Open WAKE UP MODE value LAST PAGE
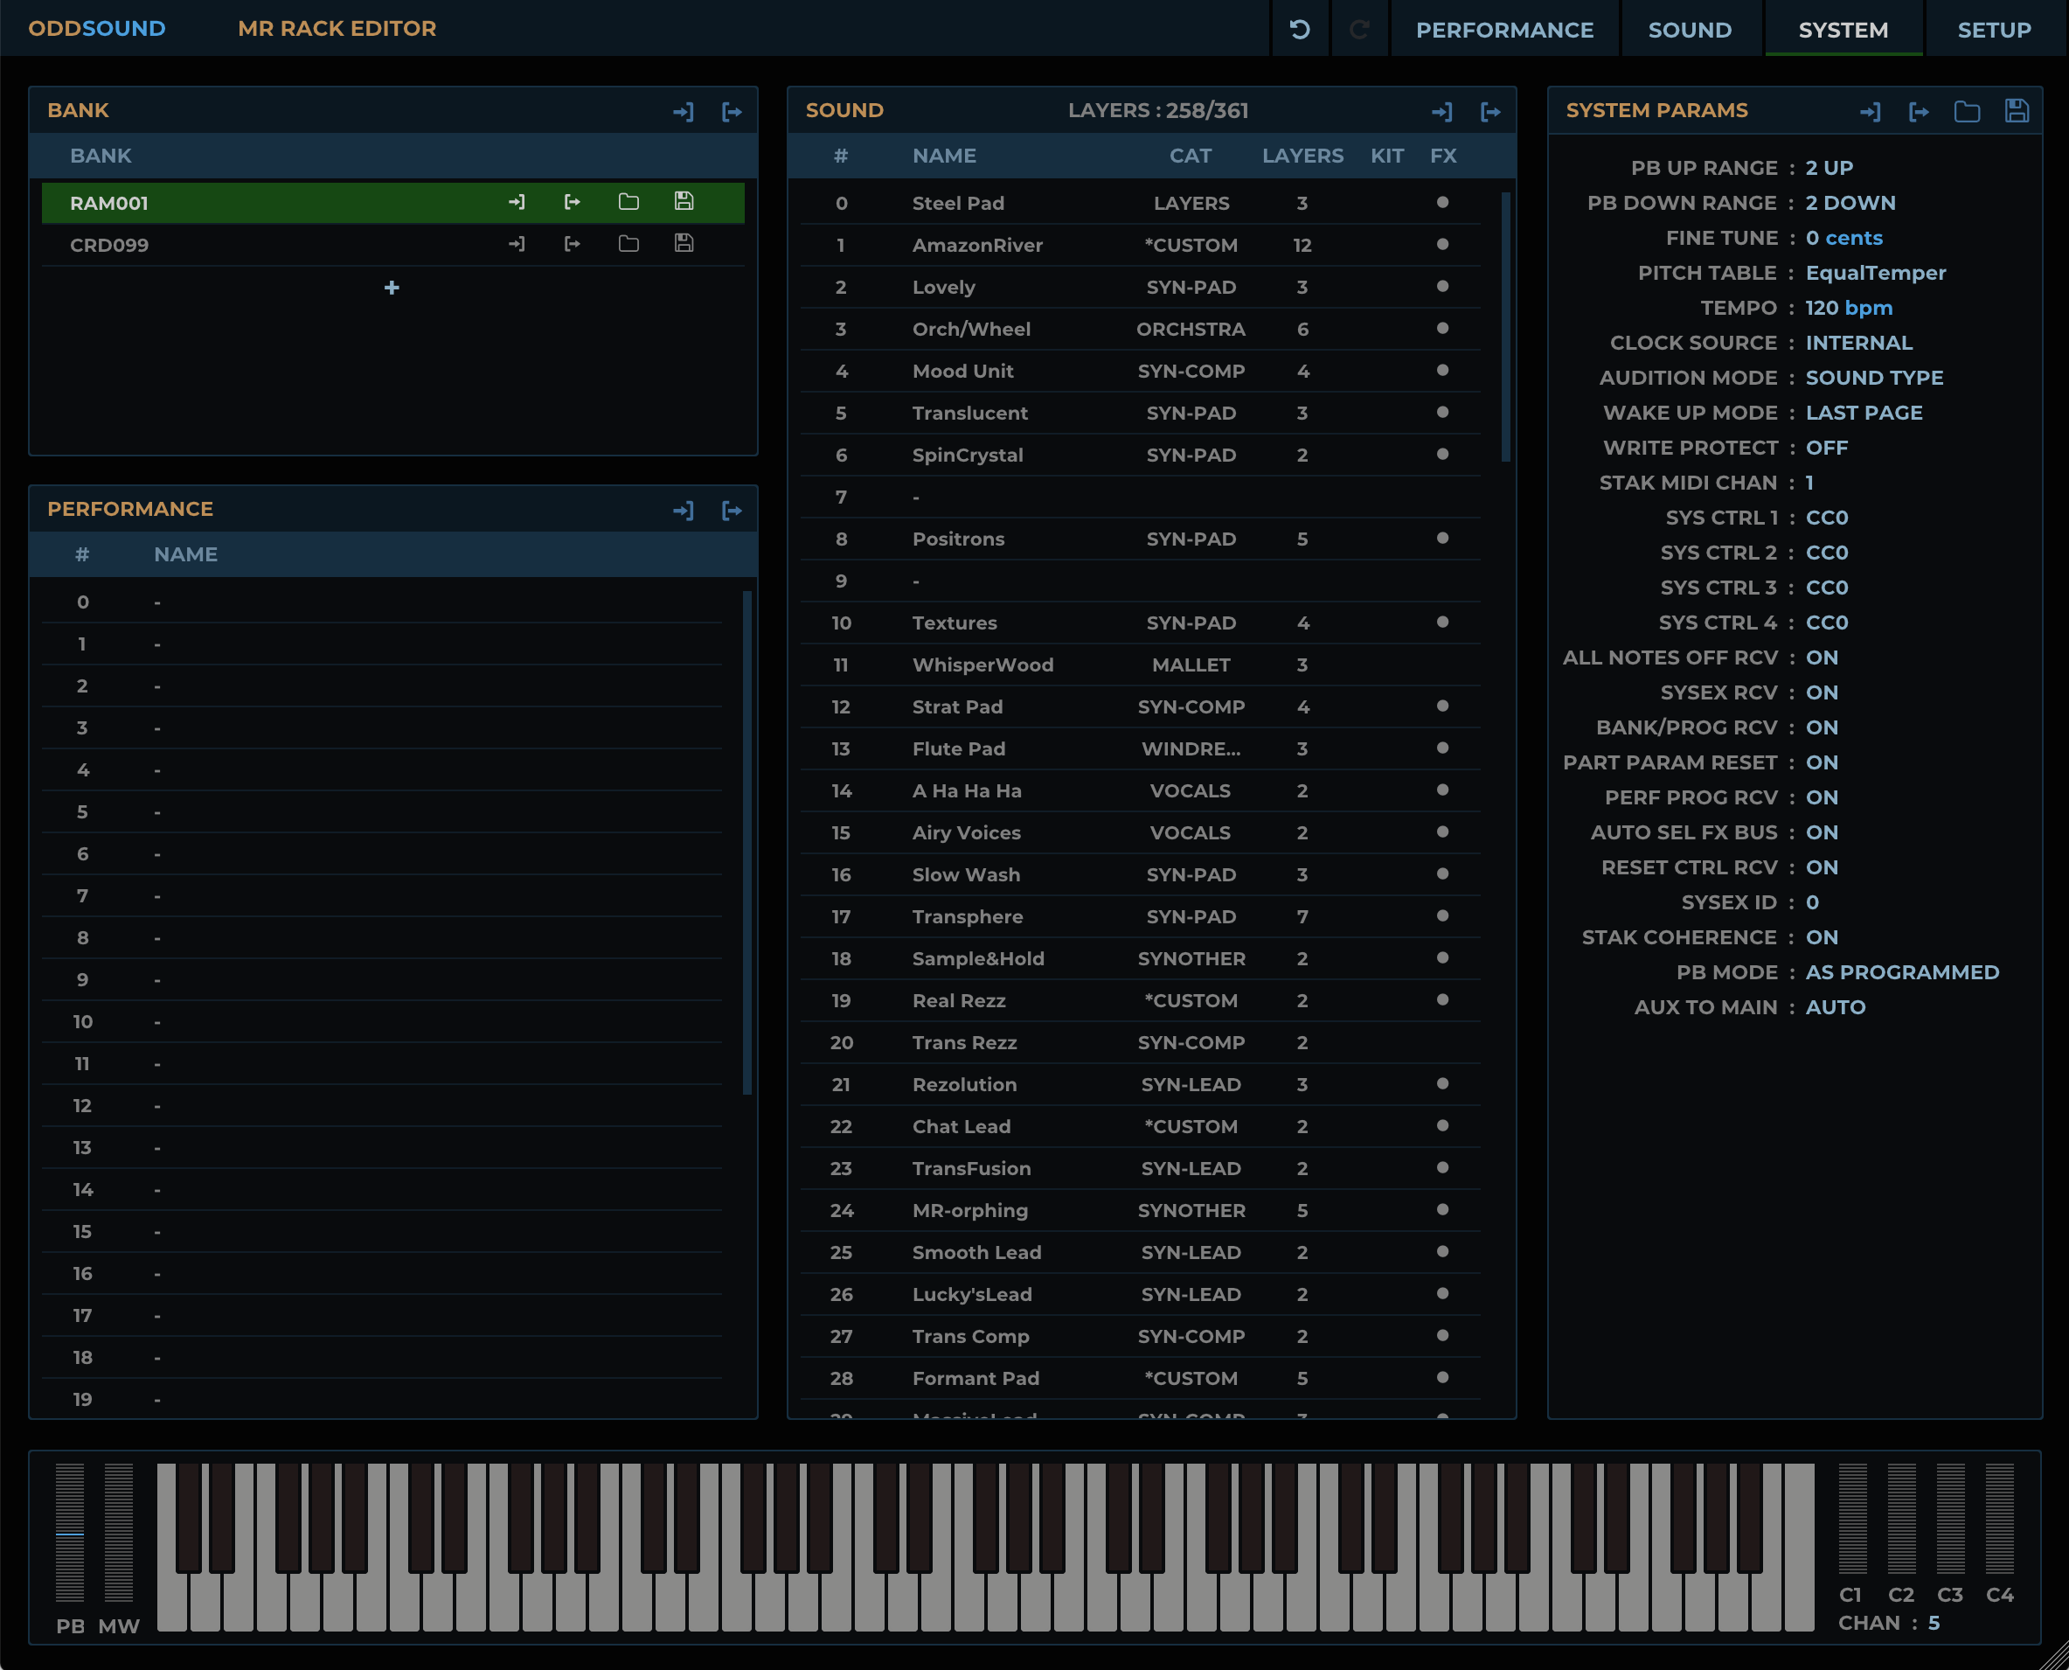The height and width of the screenshot is (1670, 2069). [1864, 413]
